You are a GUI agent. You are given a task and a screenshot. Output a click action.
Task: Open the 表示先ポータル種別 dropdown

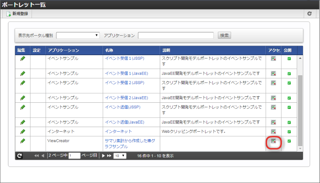click(78, 35)
